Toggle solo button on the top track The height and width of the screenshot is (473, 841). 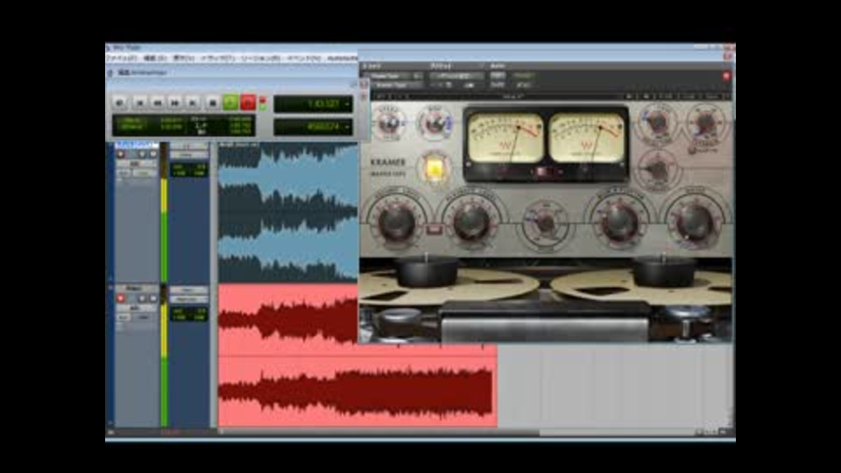pos(143,154)
